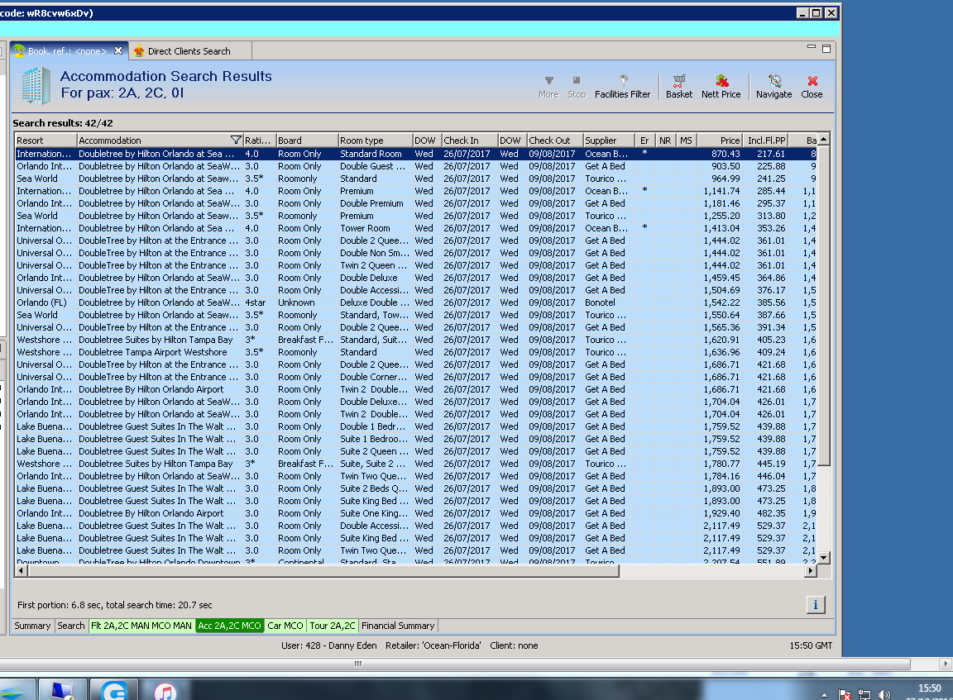
Task: Click the table's scroll right arrow
Action: coord(810,571)
